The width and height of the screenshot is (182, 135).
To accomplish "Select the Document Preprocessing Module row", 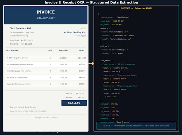I will tap(46, 65).
